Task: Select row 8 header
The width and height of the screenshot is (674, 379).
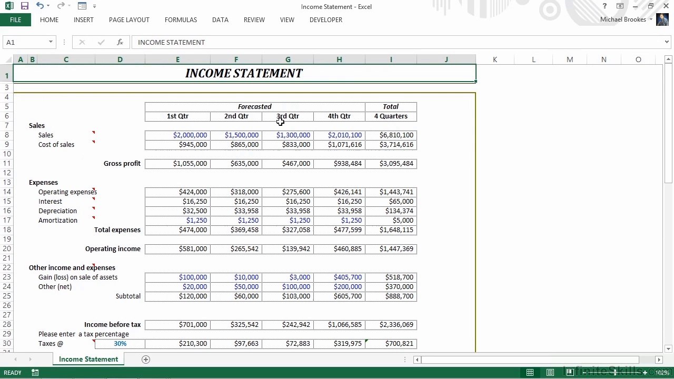Action: point(7,135)
